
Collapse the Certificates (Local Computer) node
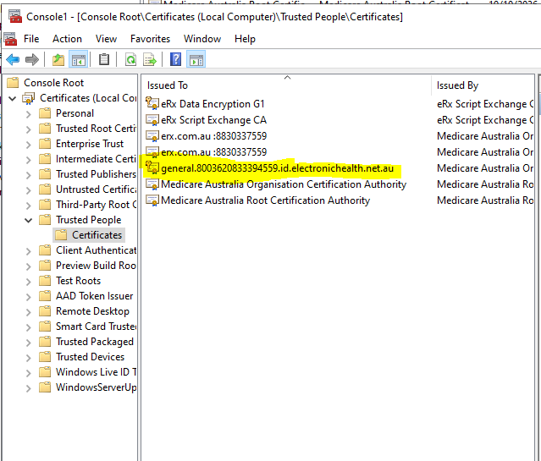[13, 99]
